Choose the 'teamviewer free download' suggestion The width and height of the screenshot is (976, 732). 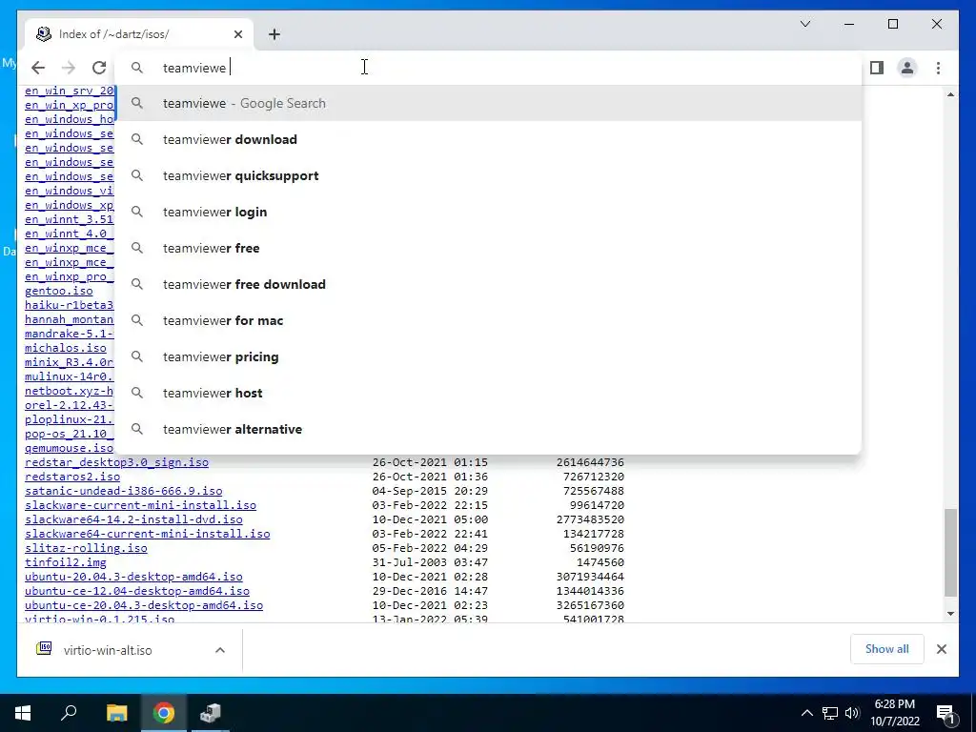(489, 284)
